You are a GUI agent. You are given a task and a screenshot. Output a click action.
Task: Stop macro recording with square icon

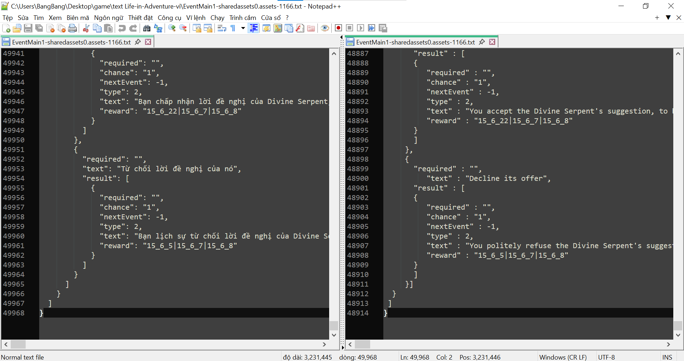(x=349, y=28)
